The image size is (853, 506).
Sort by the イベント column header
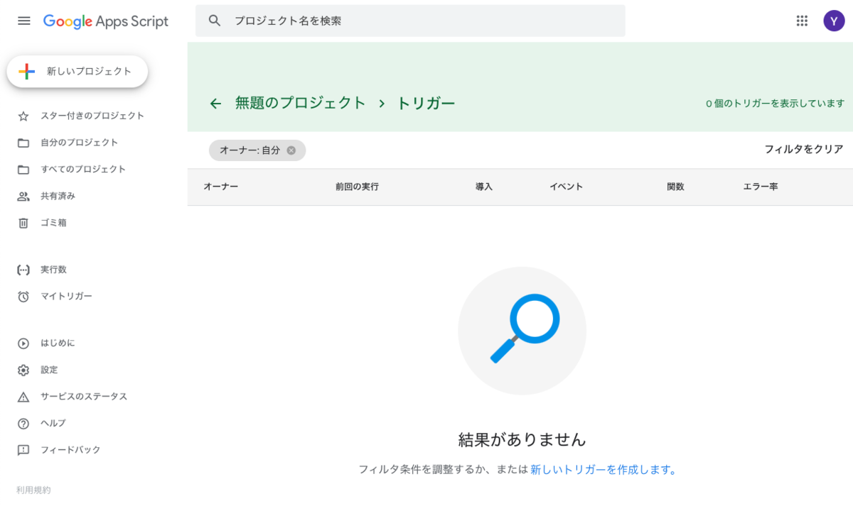(x=566, y=187)
